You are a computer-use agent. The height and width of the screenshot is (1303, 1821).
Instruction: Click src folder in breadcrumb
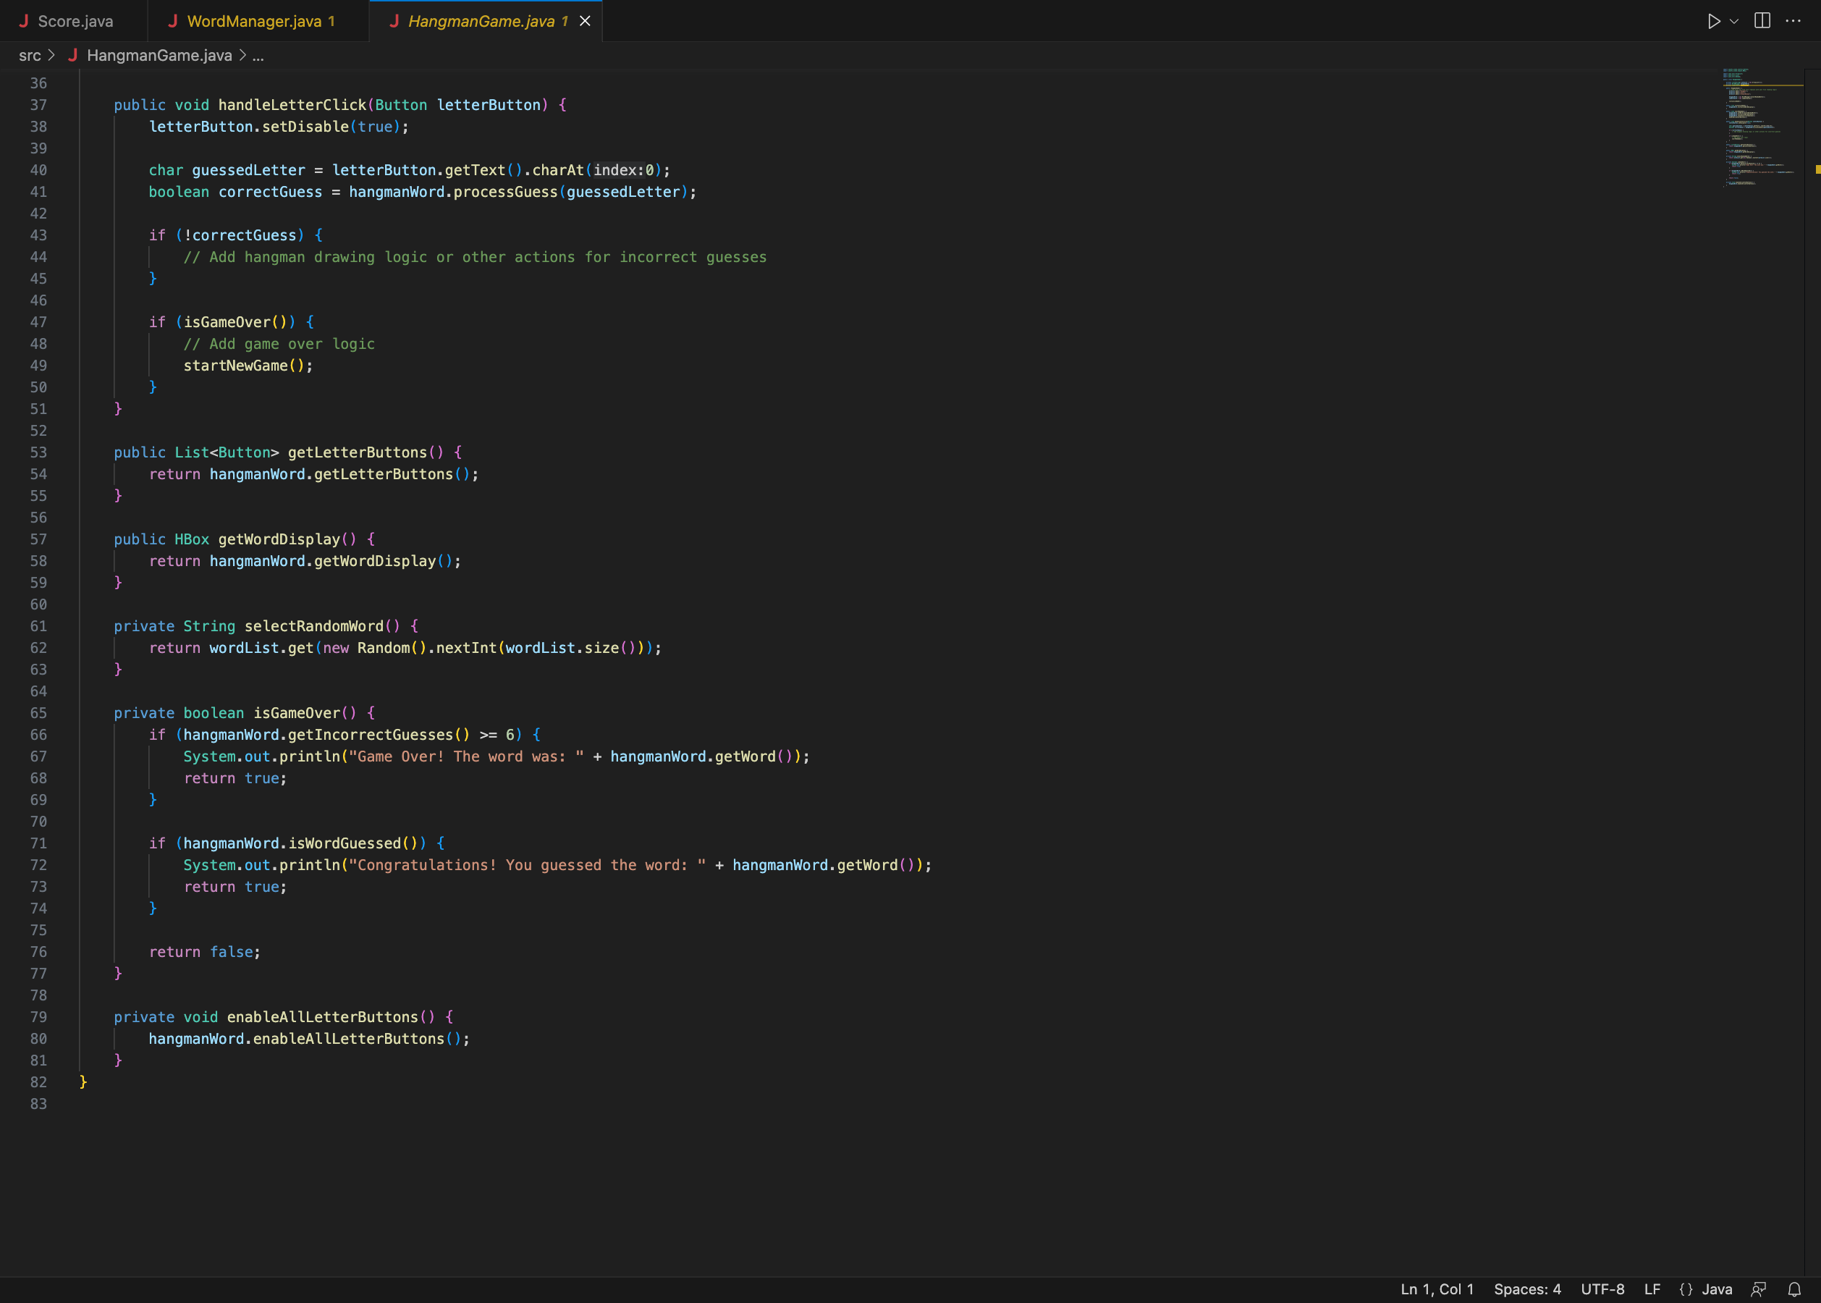click(x=30, y=55)
